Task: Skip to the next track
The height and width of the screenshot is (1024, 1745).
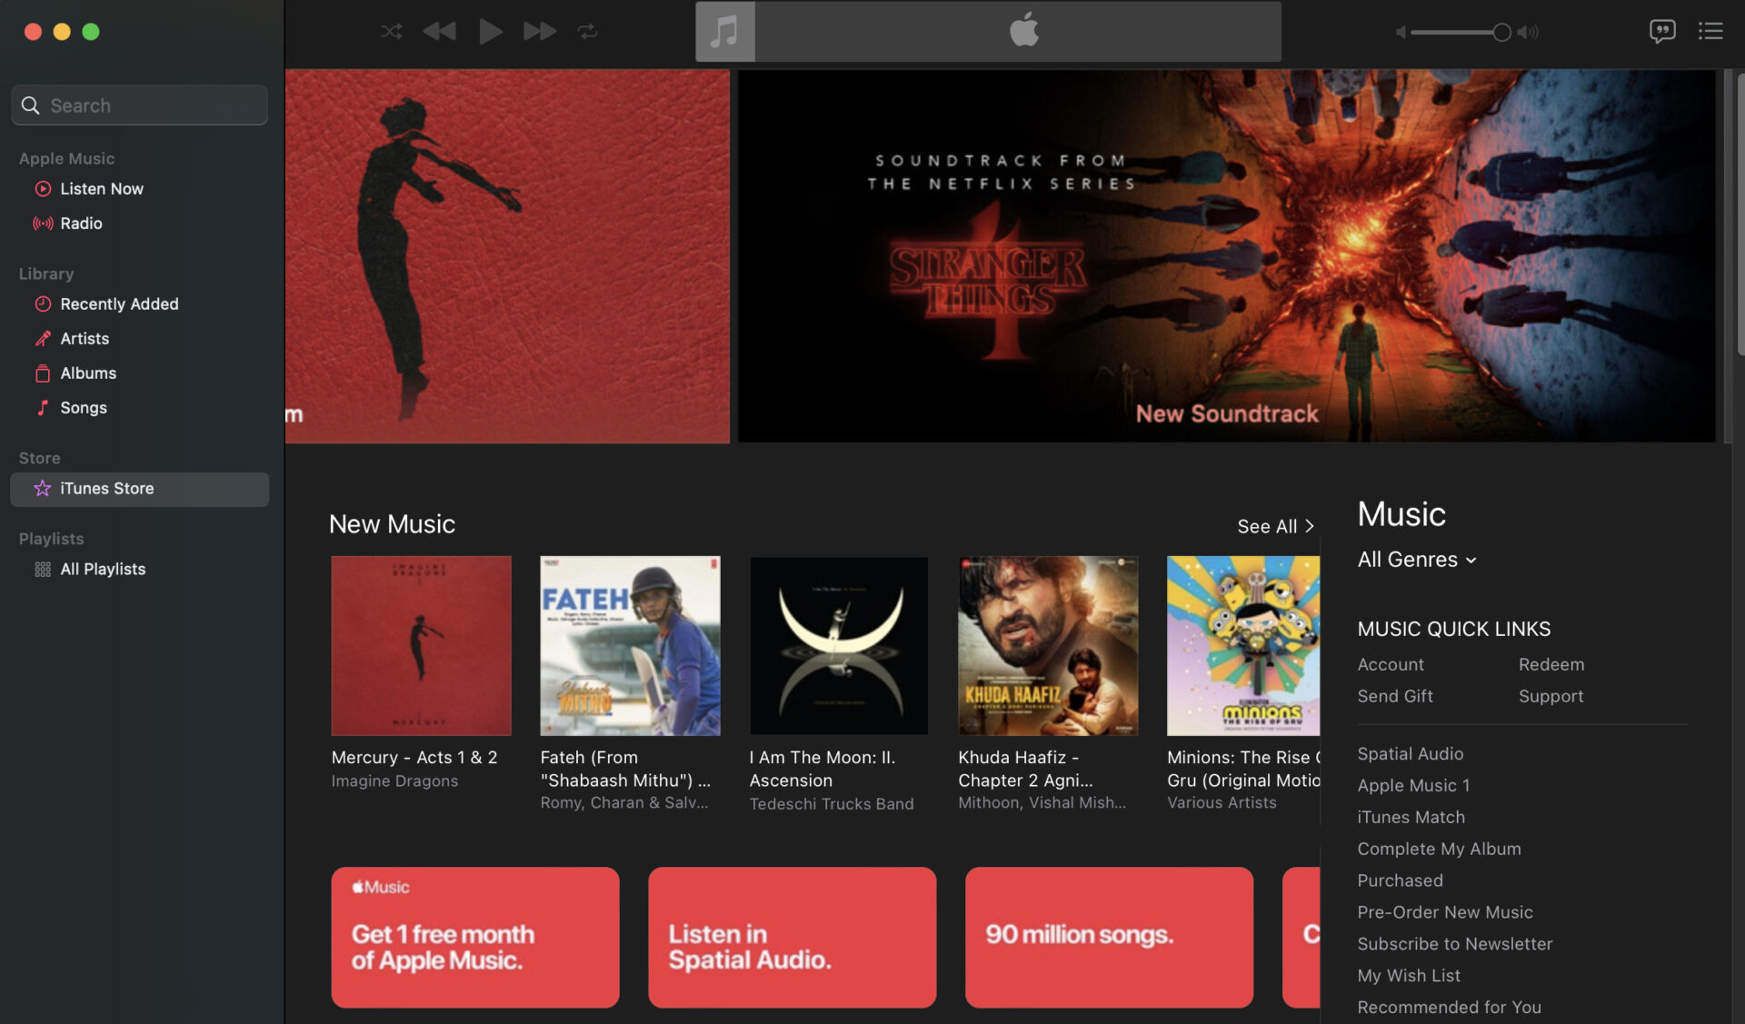Action: [539, 32]
